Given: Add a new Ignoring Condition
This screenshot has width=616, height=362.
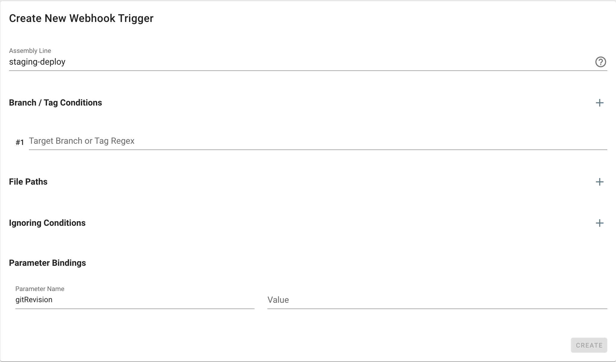Looking at the screenshot, I should coord(599,223).
